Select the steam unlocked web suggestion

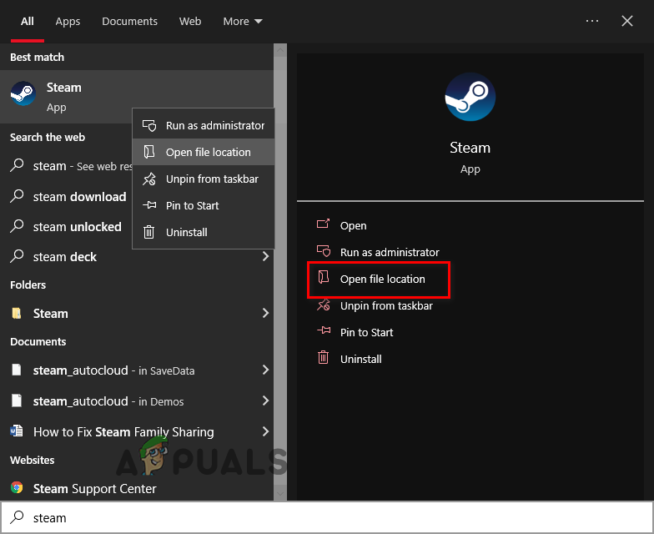coord(67,227)
